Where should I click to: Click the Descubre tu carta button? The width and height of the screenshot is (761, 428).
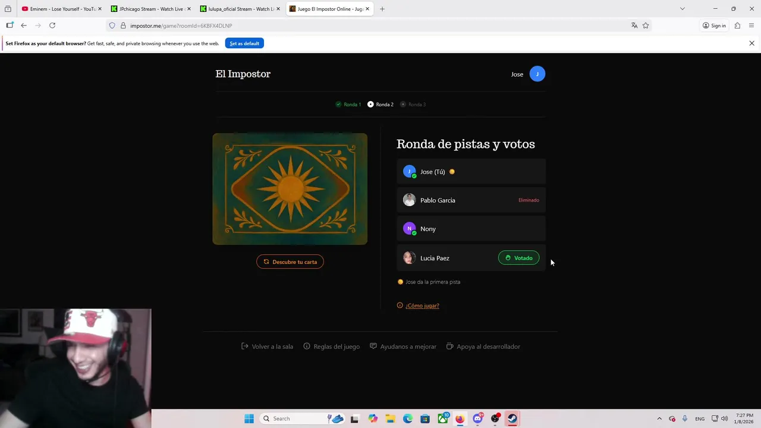pyautogui.click(x=290, y=262)
